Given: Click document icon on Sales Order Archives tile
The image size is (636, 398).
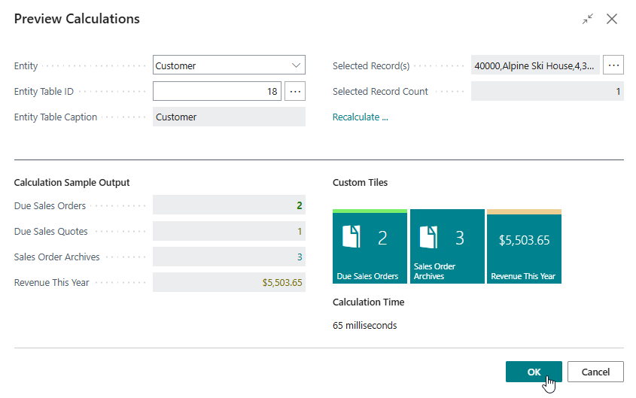Looking at the screenshot, I should (429, 238).
